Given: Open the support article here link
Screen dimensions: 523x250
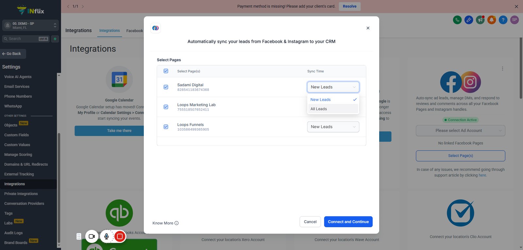Looking at the screenshot, I should tap(482, 175).
